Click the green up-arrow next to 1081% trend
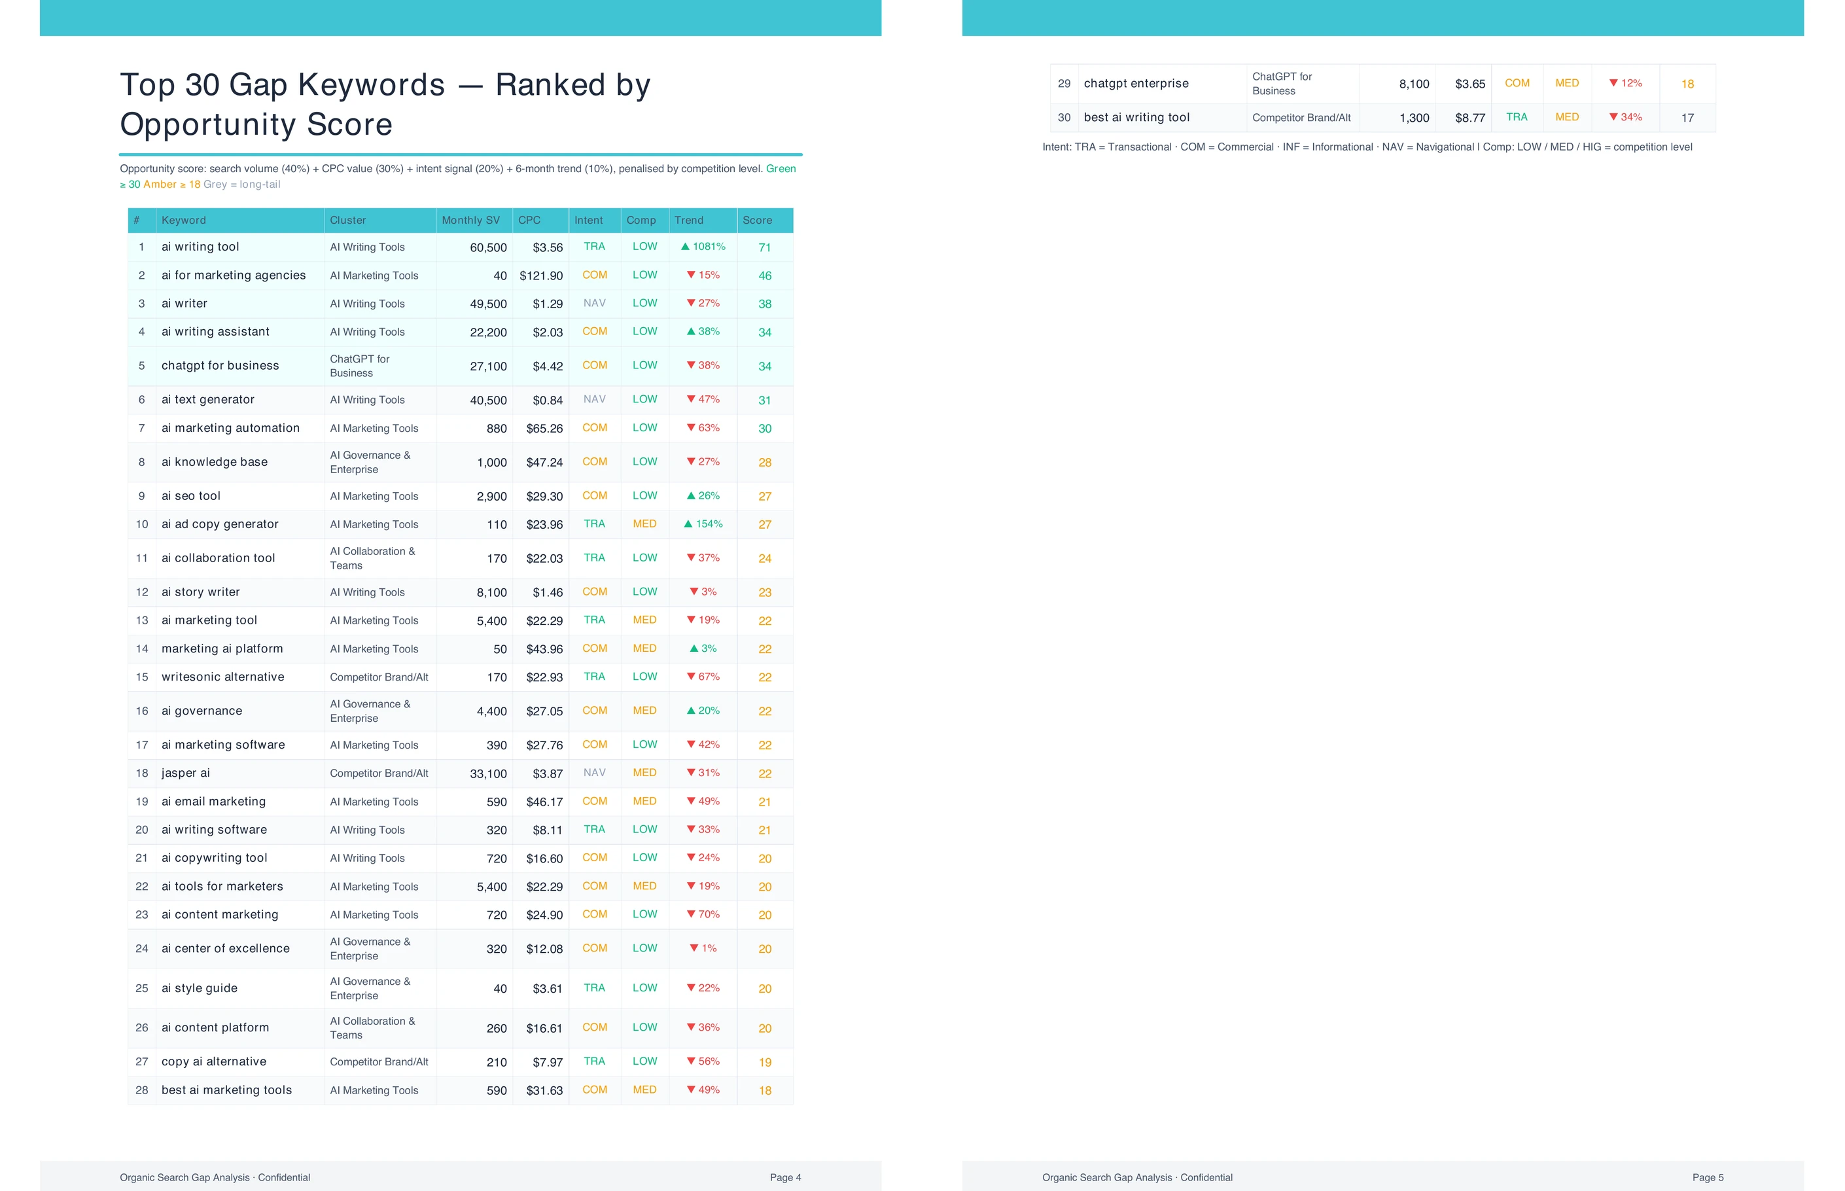The width and height of the screenshot is (1845, 1191). pos(684,247)
